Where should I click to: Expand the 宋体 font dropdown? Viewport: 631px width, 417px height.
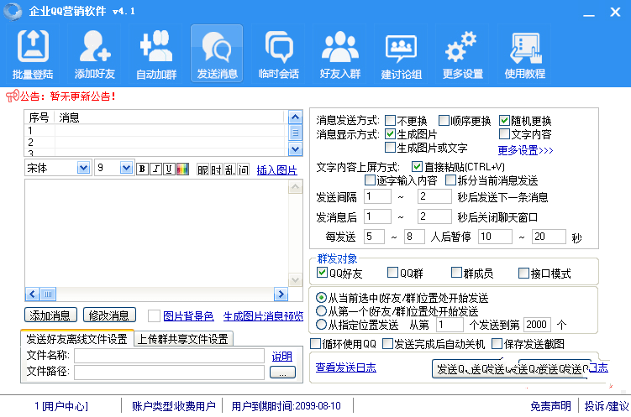(x=84, y=168)
